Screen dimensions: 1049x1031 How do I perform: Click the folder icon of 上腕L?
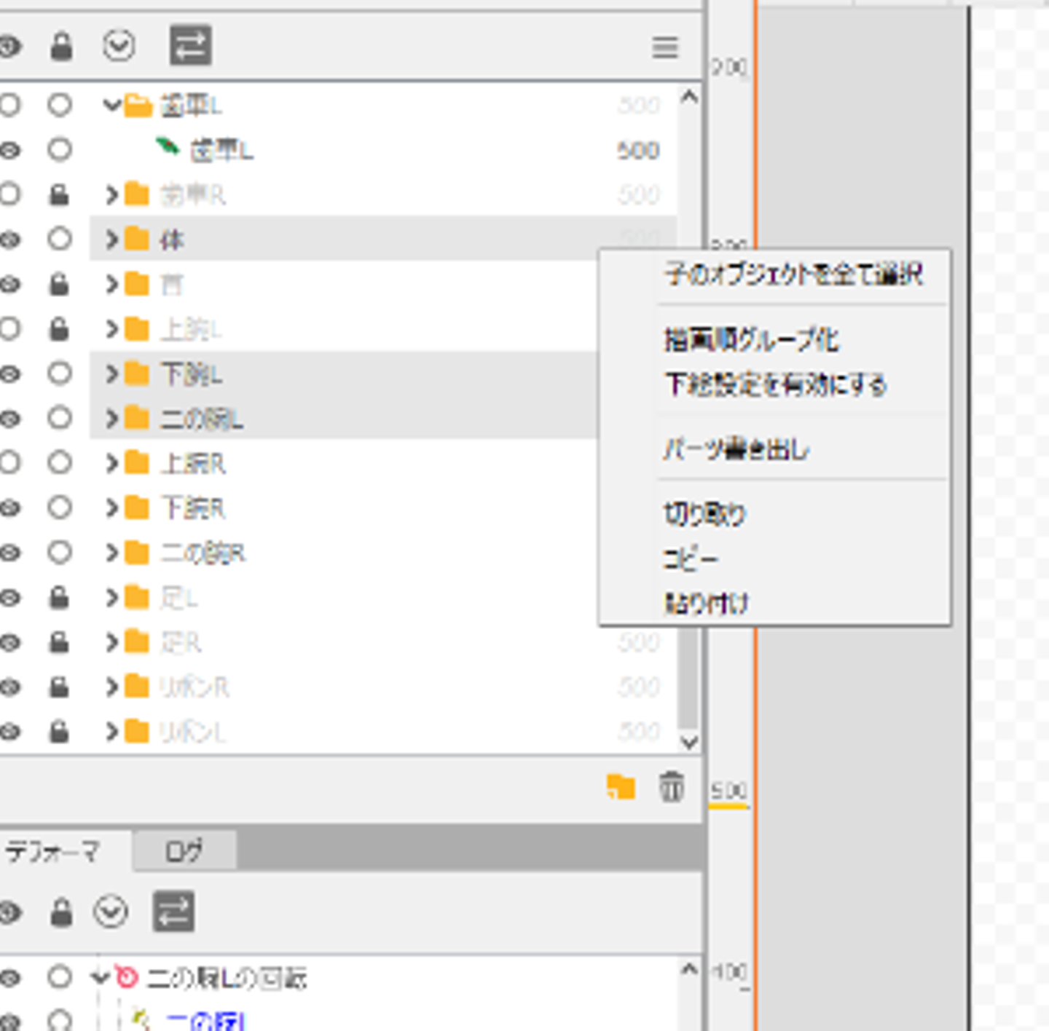tap(137, 329)
